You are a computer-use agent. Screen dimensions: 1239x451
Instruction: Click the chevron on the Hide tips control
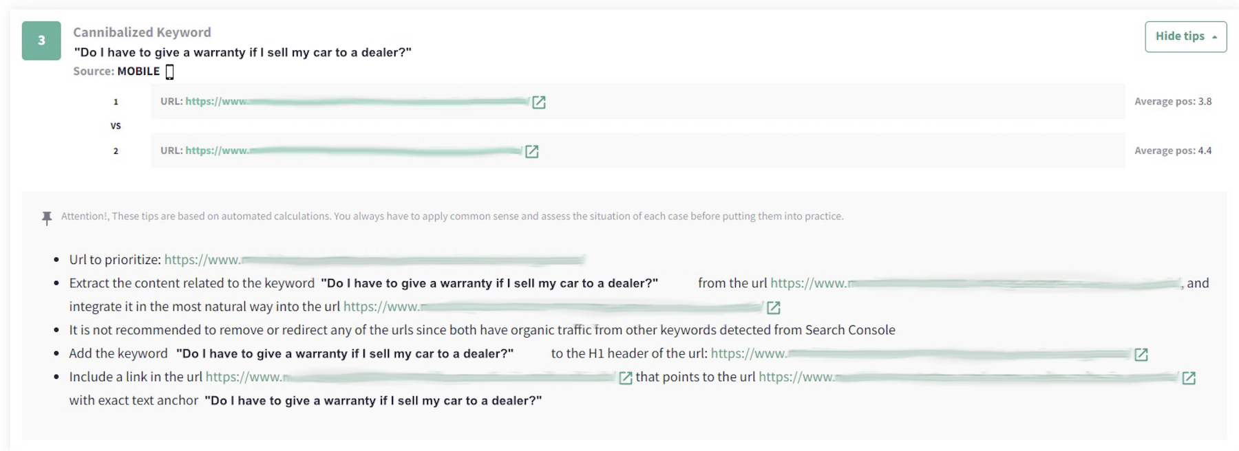[1215, 36]
